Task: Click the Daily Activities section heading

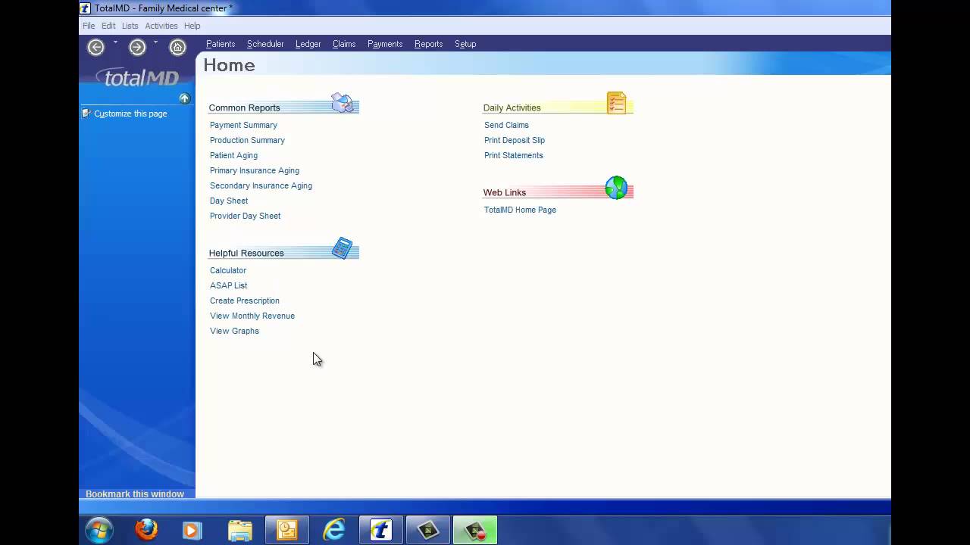Action: [x=512, y=107]
